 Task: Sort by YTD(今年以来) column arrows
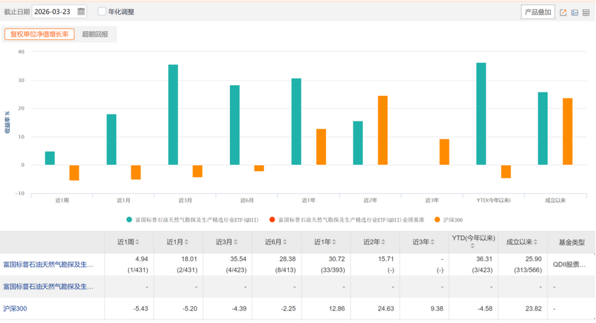[x=472, y=247]
